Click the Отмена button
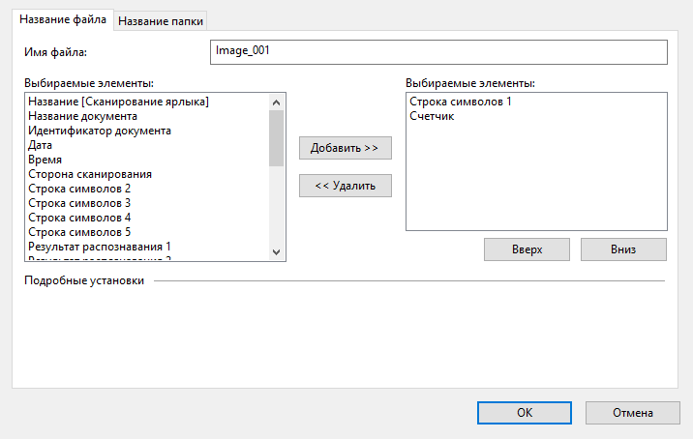The height and width of the screenshot is (439, 693). click(x=633, y=412)
